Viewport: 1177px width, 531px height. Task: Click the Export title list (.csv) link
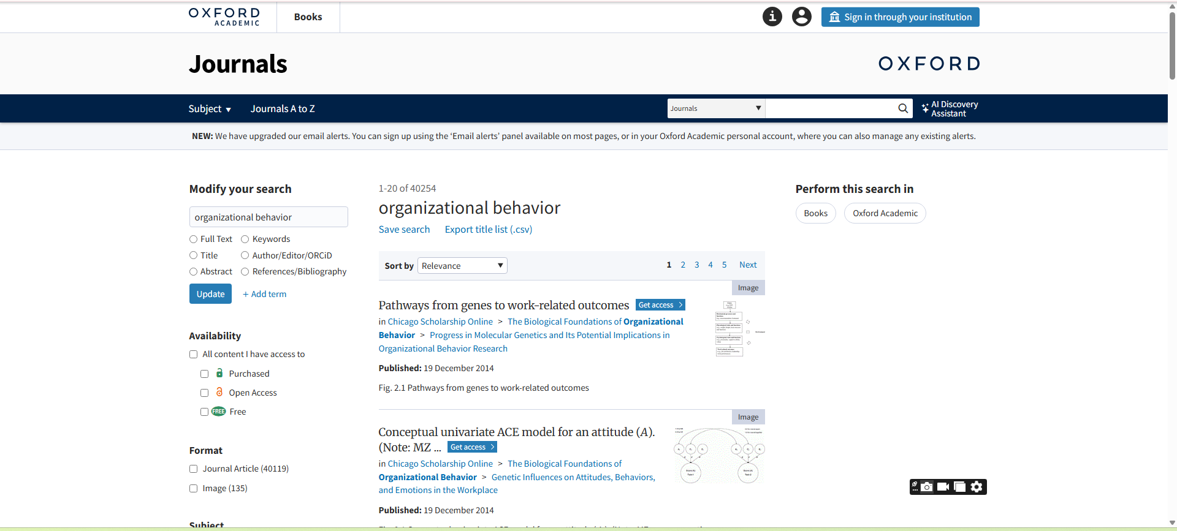(x=488, y=230)
